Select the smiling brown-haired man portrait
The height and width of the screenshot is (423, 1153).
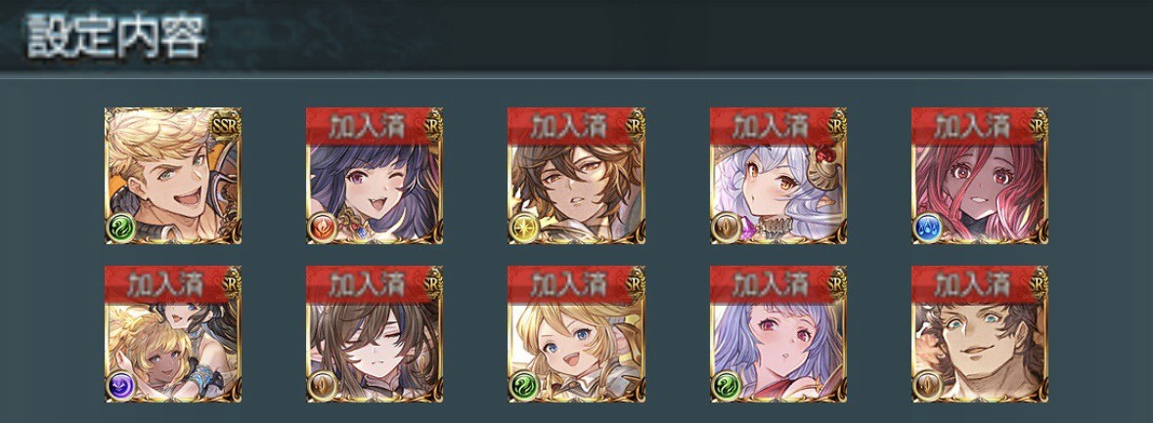coord(980,334)
